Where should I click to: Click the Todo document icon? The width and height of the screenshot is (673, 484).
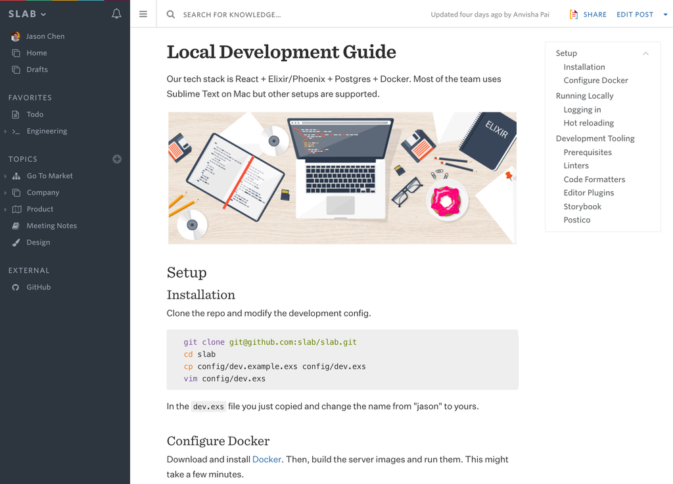pos(16,114)
